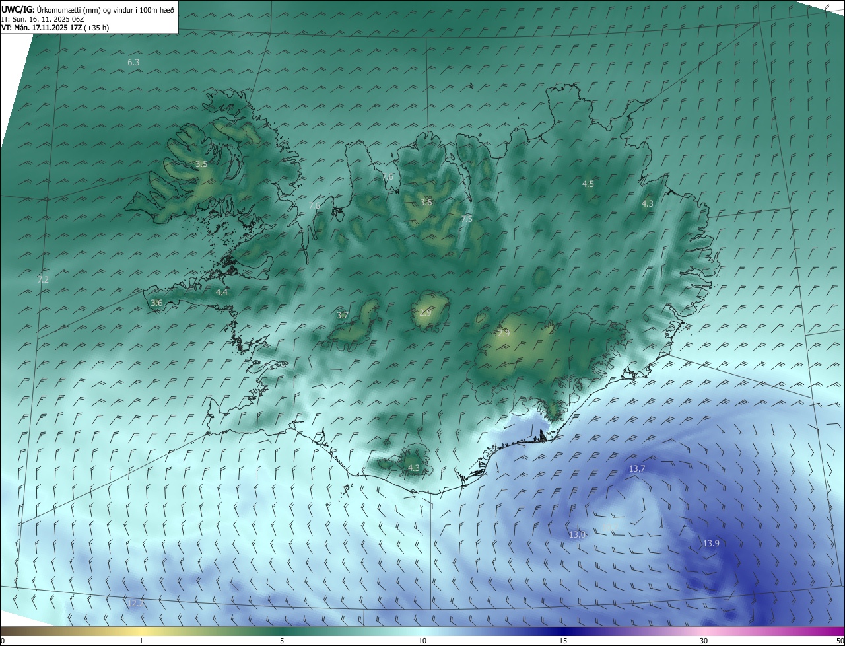Click the '0' label on colour scale

coord(3,641)
